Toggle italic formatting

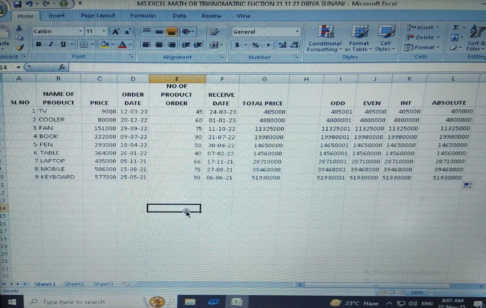(50, 44)
